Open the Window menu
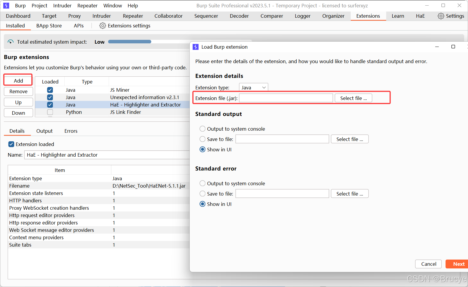The width and height of the screenshot is (468, 287). (x=113, y=6)
